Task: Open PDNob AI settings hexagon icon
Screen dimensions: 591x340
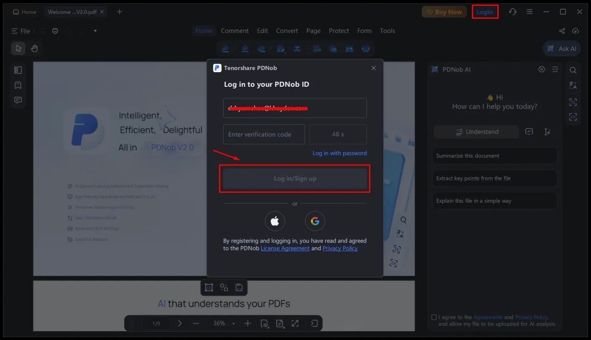Action: coord(542,69)
